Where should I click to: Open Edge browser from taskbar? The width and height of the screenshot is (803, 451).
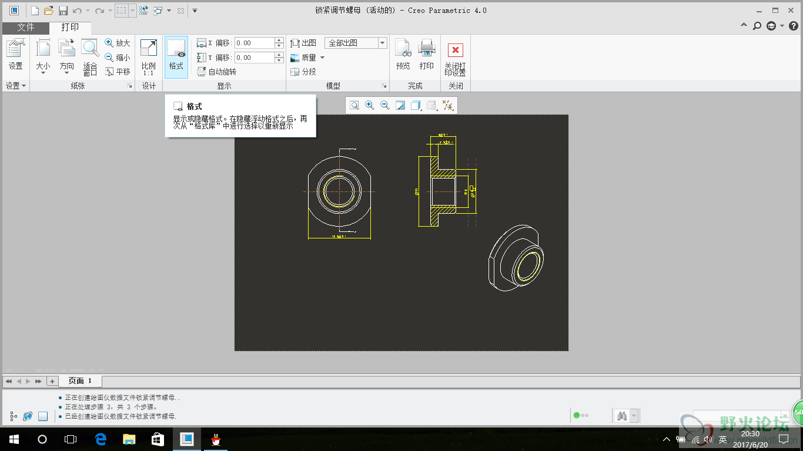[x=101, y=439]
